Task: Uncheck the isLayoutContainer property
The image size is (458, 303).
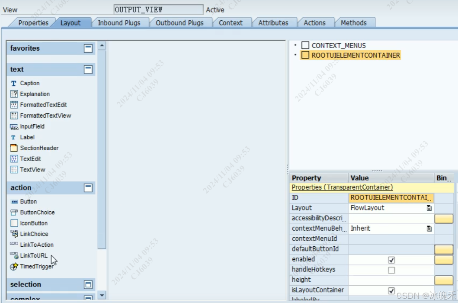Action: coord(391,290)
